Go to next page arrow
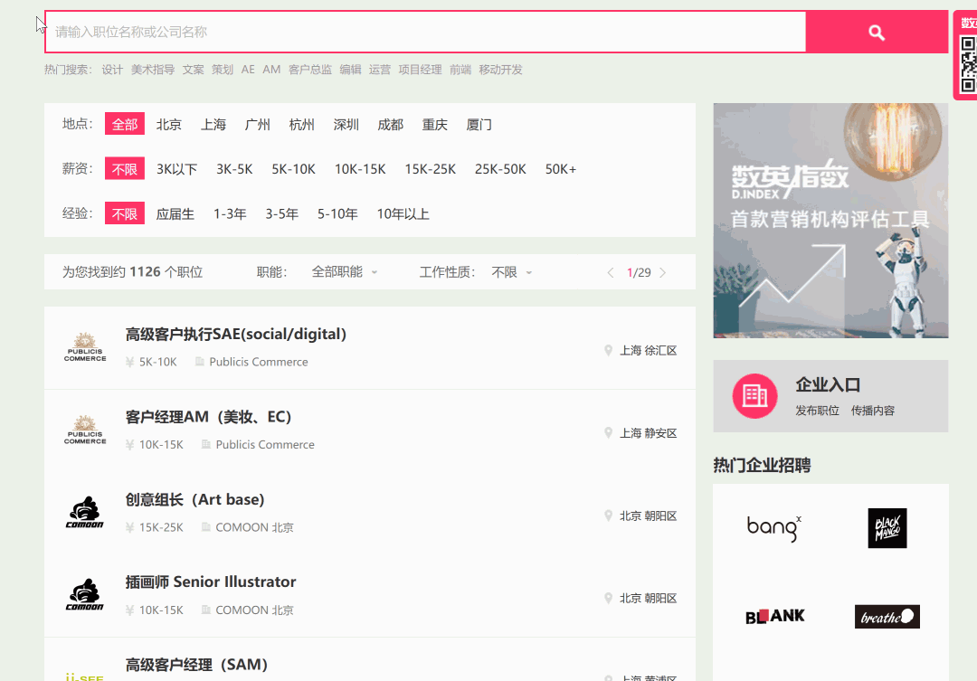This screenshot has height=681, width=977. click(662, 273)
